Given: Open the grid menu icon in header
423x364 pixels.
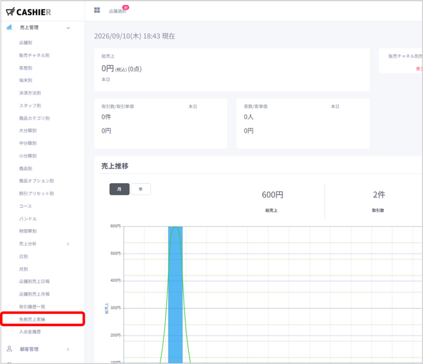Looking at the screenshot, I should (x=97, y=10).
